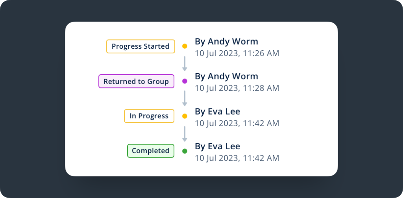Click the arrow below the purple dot
403x198 pixels.
click(185, 99)
